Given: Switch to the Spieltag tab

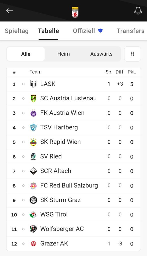Looking at the screenshot, I should [17, 31].
